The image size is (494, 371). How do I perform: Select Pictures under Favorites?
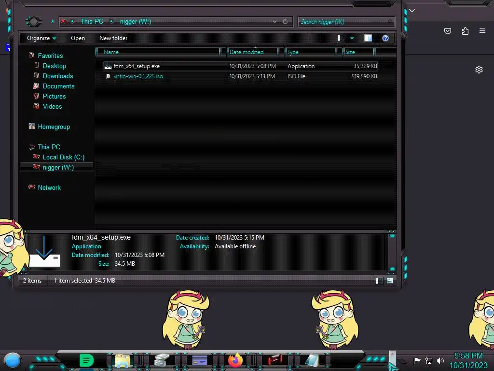[54, 96]
